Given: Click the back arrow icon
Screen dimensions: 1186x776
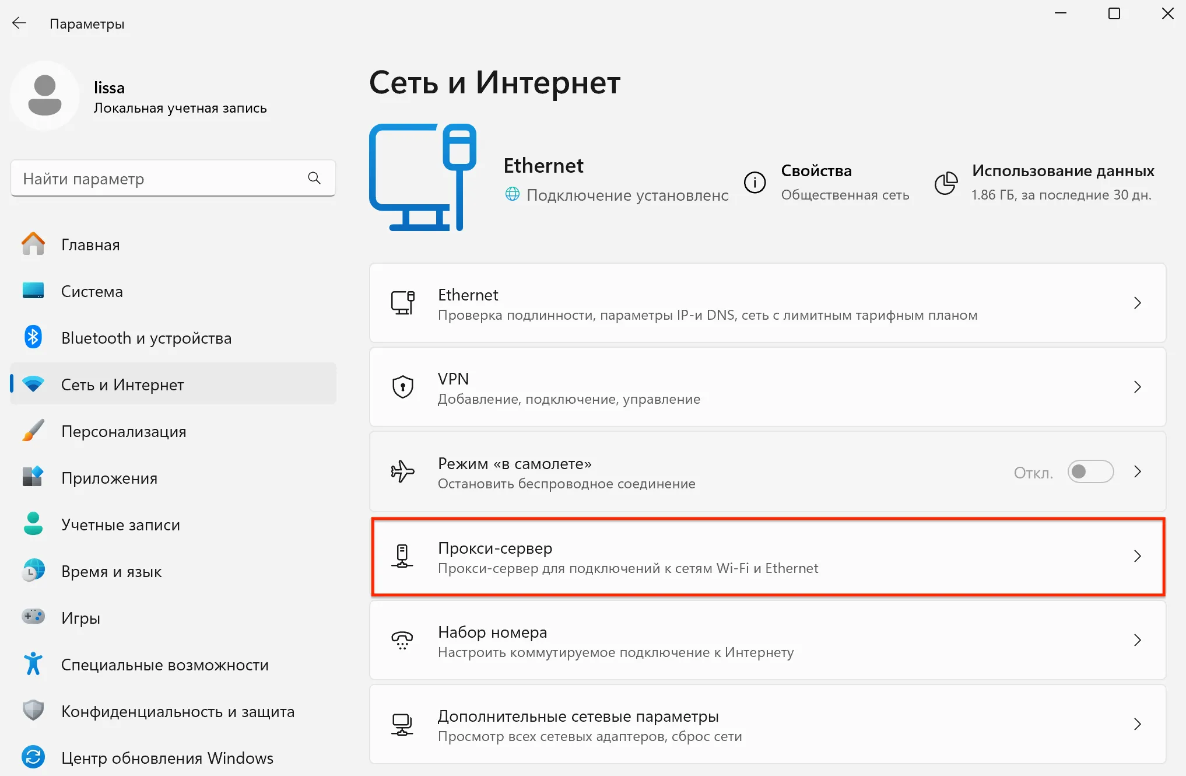Looking at the screenshot, I should pyautogui.click(x=19, y=23).
